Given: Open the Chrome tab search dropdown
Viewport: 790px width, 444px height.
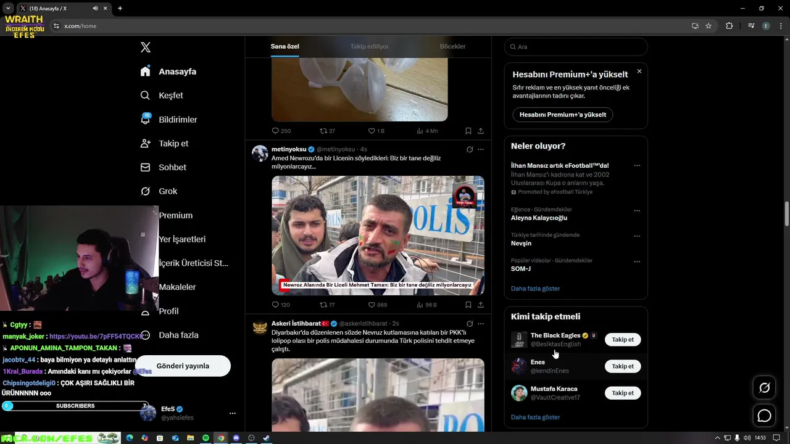Looking at the screenshot, I should (x=8, y=8).
